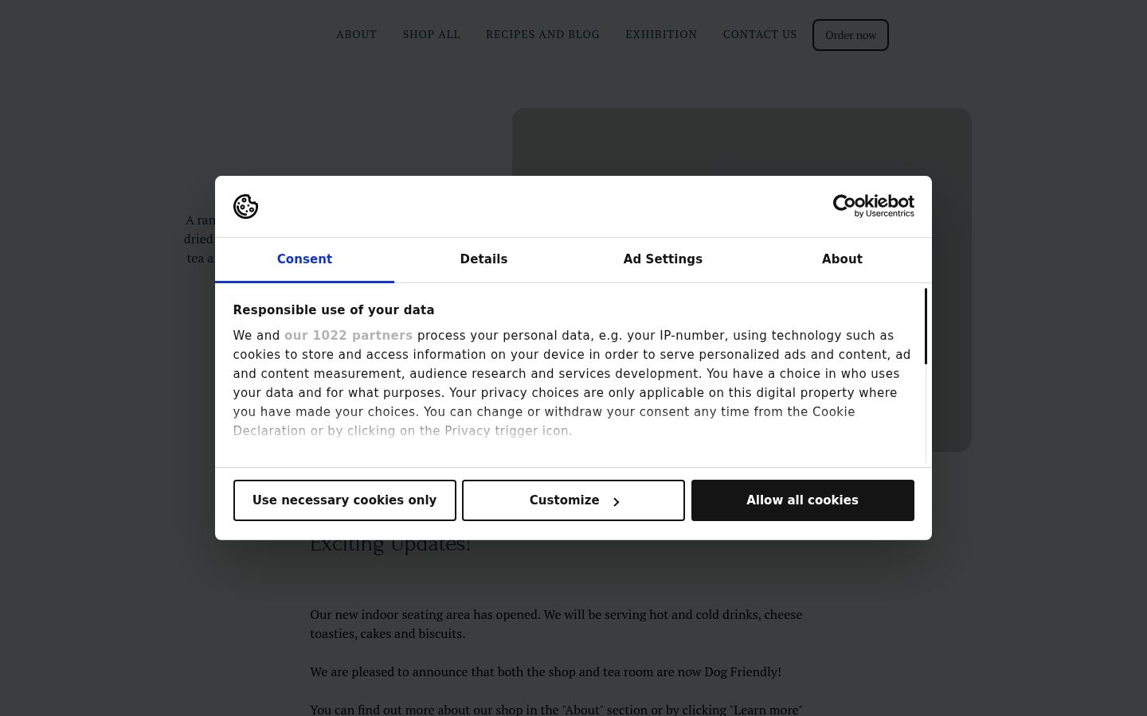The image size is (1147, 716).
Task: Go to SHOP ALL in navigation
Action: 432,34
